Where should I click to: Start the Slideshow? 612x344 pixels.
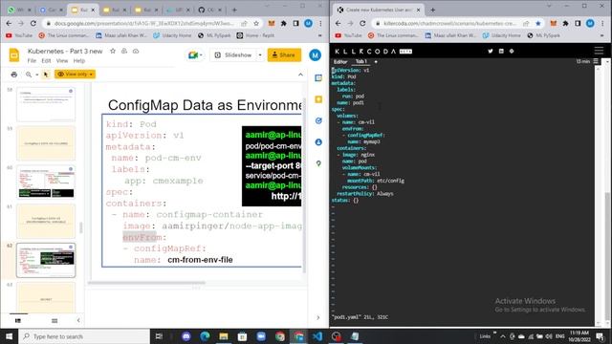(x=233, y=55)
